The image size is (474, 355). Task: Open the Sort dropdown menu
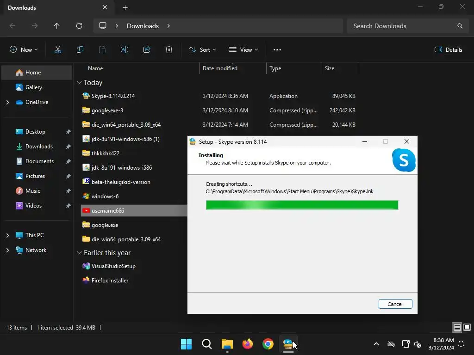202,50
